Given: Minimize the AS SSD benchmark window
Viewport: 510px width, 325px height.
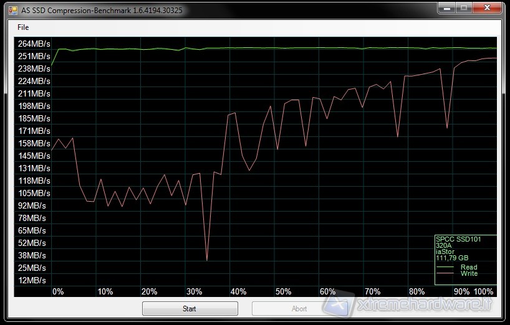Looking at the screenshot, I should [x=446, y=9].
